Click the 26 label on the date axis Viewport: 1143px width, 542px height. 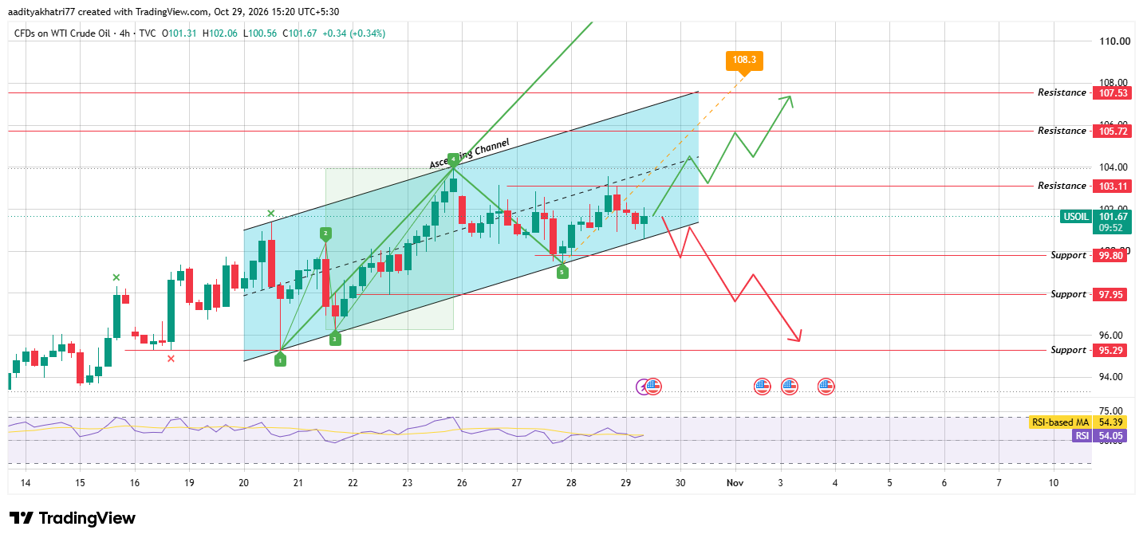[x=462, y=483]
